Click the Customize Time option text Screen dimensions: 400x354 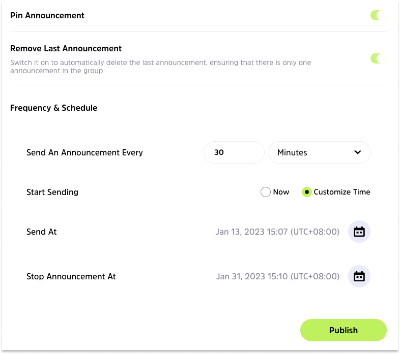(x=342, y=192)
